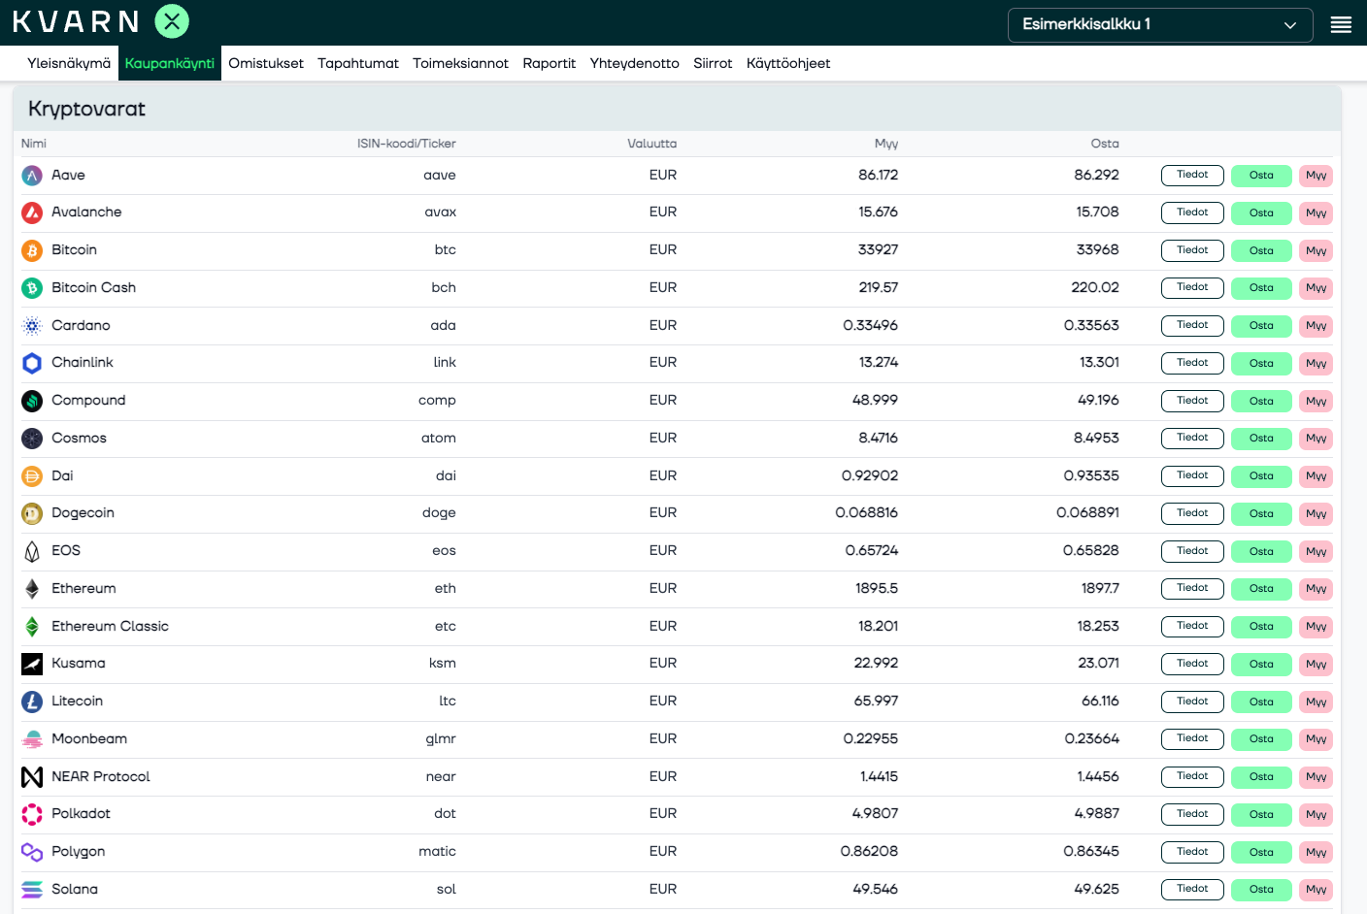This screenshot has width=1367, height=914.
Task: Click Osta for Dogecoin
Action: point(1261,513)
